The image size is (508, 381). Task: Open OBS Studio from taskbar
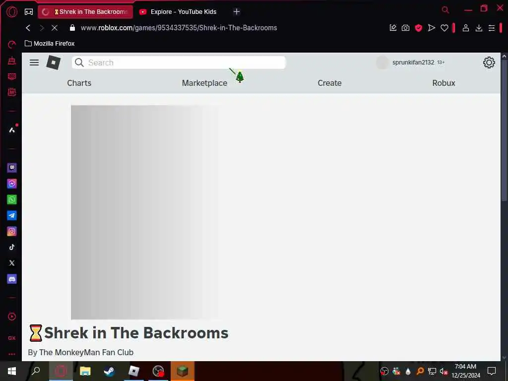pyautogui.click(x=158, y=371)
